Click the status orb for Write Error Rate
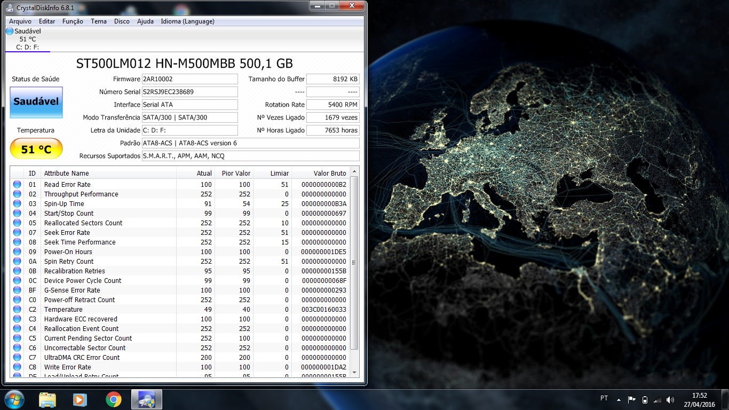Screen dimensions: 729x410 click(17, 367)
